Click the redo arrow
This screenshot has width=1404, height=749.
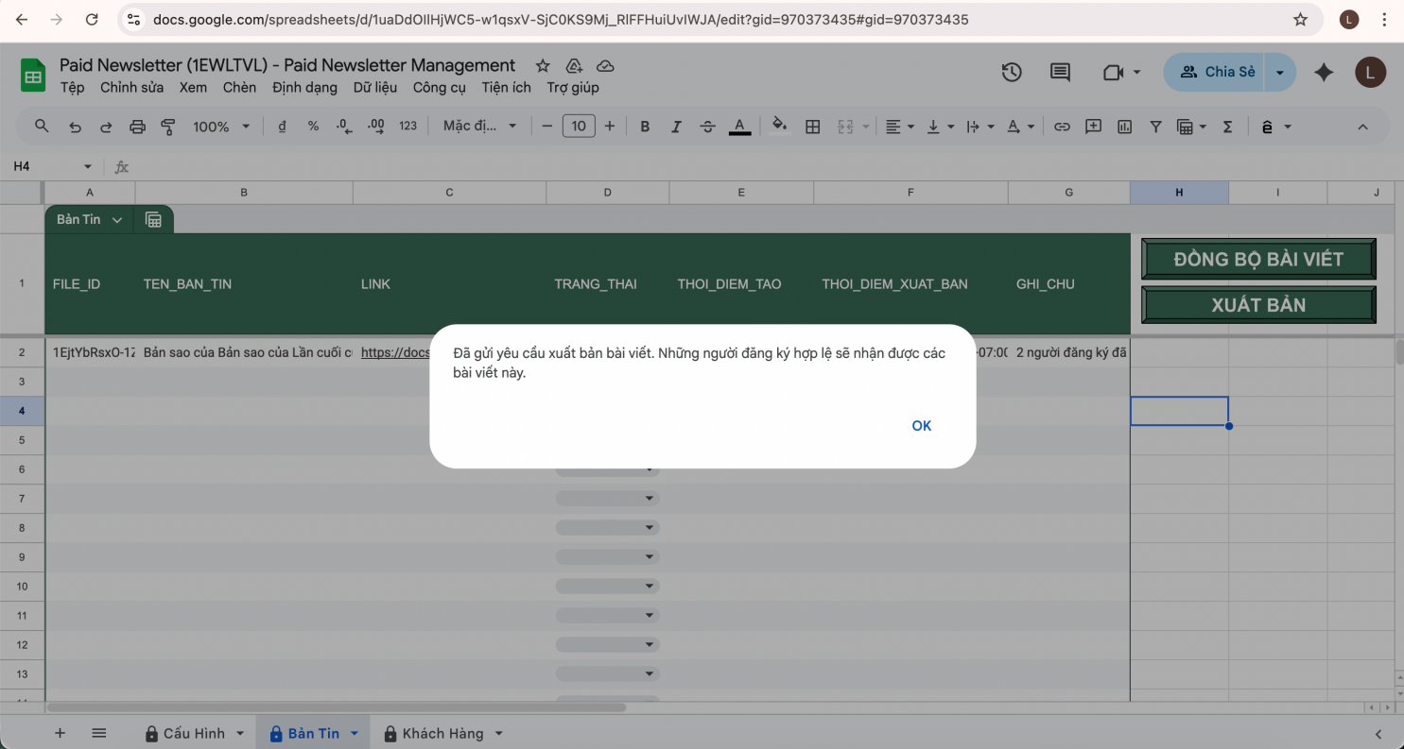pos(106,126)
